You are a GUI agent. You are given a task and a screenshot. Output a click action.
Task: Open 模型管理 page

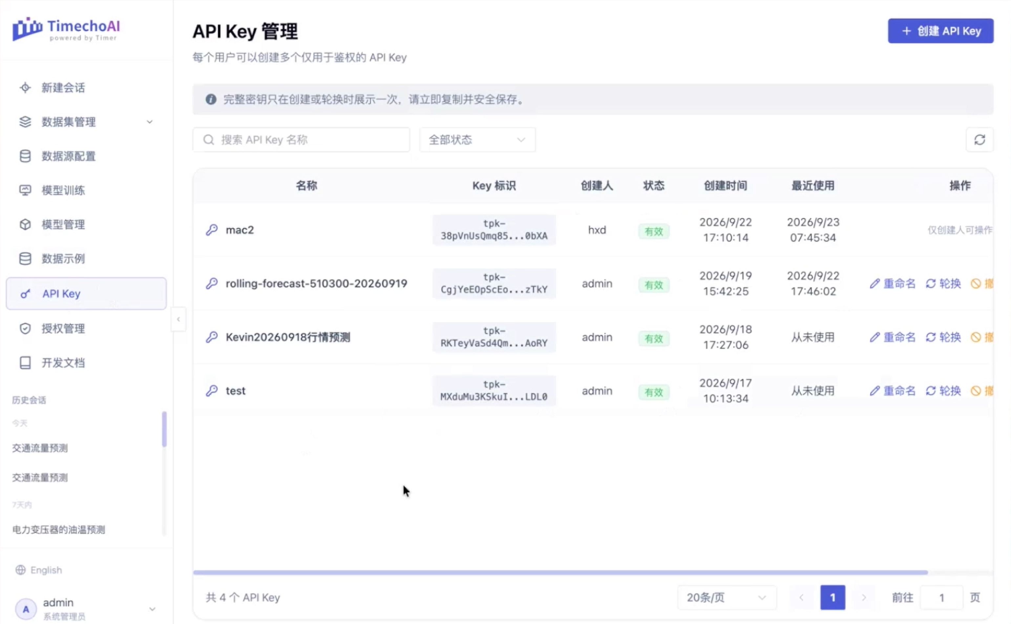(86, 224)
